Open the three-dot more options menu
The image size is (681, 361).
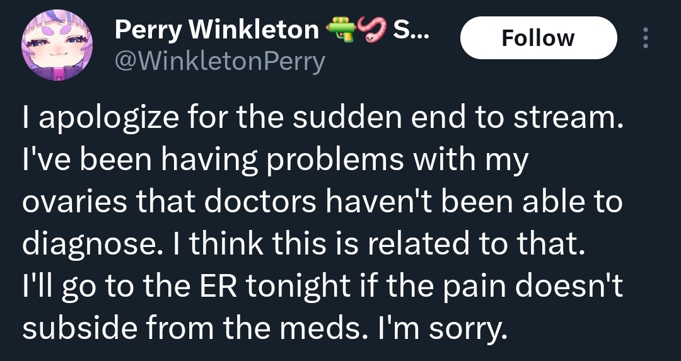coord(644,38)
